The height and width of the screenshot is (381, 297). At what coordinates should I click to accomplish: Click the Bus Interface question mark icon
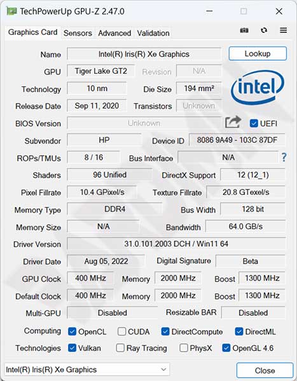pos(284,157)
